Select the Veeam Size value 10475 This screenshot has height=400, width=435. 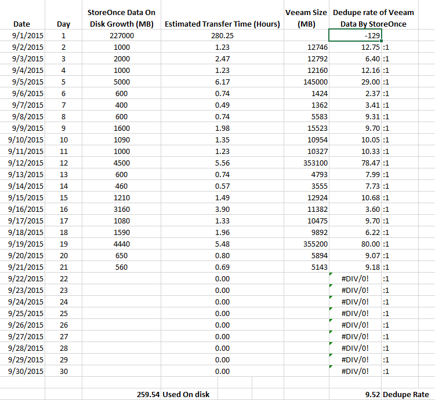(x=306, y=221)
